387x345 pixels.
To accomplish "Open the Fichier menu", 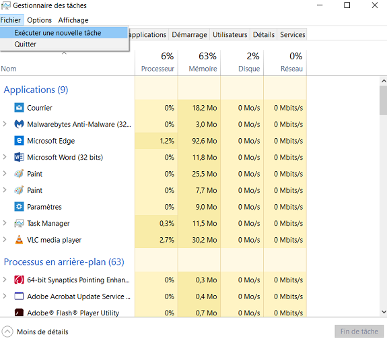I will click(11, 20).
